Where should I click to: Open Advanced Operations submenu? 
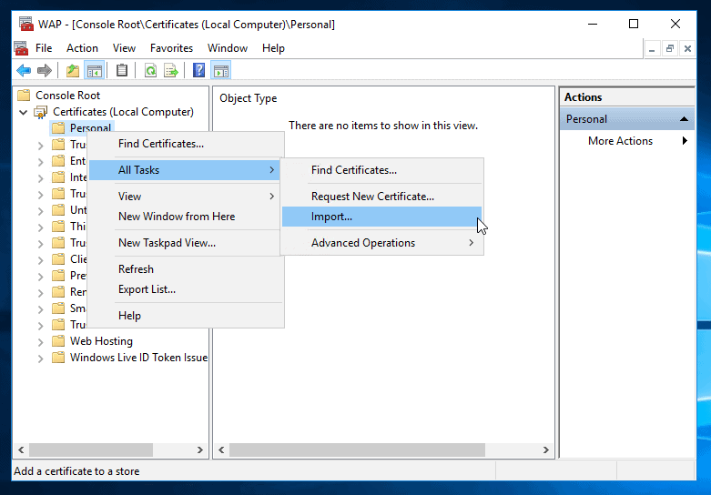point(381,243)
